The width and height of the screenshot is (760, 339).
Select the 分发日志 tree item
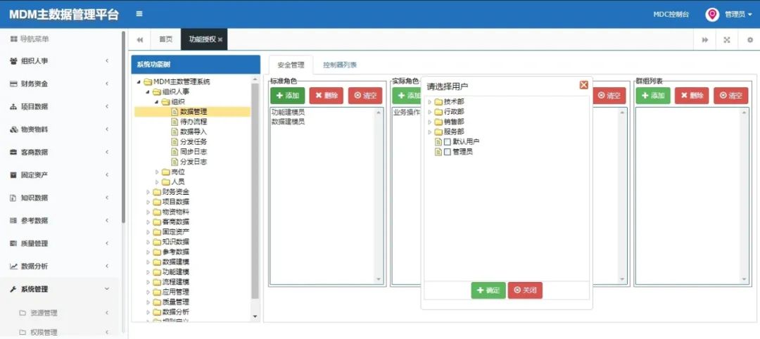pos(194,162)
